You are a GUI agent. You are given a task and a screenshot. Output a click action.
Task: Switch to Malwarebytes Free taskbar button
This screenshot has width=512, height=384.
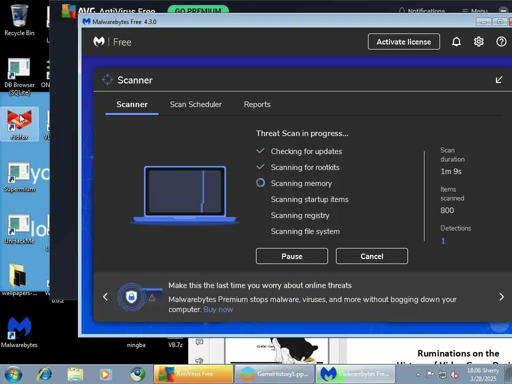tap(355, 374)
